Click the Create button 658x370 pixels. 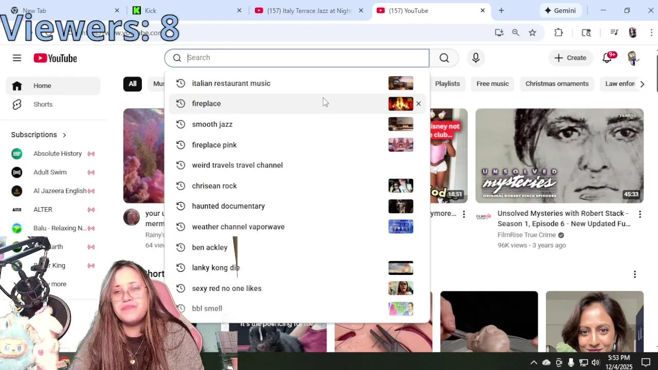coord(570,58)
